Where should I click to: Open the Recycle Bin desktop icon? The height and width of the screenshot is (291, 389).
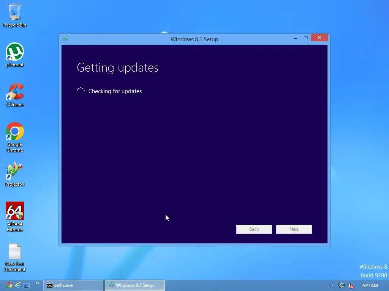(x=15, y=15)
